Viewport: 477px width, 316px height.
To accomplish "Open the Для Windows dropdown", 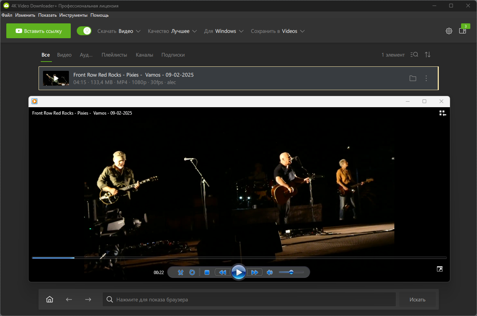I will 224,31.
